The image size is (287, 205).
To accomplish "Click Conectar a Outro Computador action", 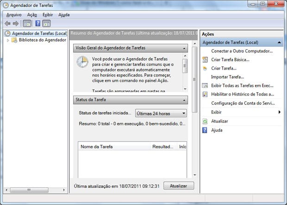I will (242, 51).
